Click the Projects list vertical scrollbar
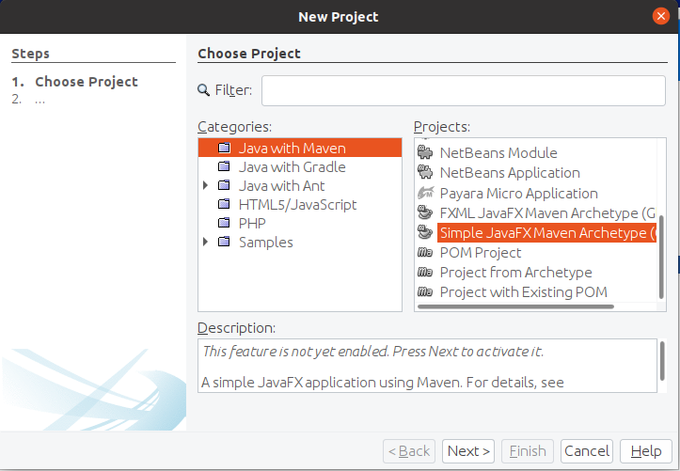 [661, 254]
